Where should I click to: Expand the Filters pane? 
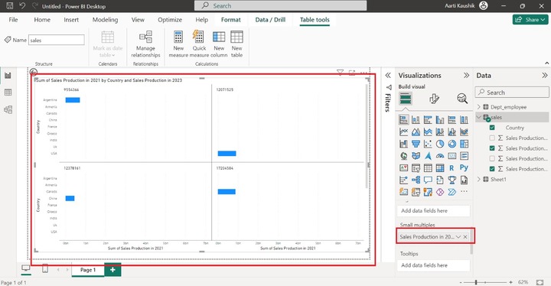388,75
